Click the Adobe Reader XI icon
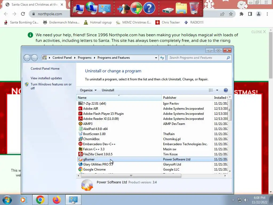273x205 pixels. (80, 119)
